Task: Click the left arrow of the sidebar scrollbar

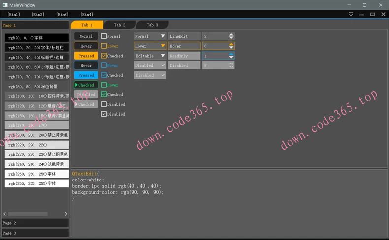Action: coord(5,214)
